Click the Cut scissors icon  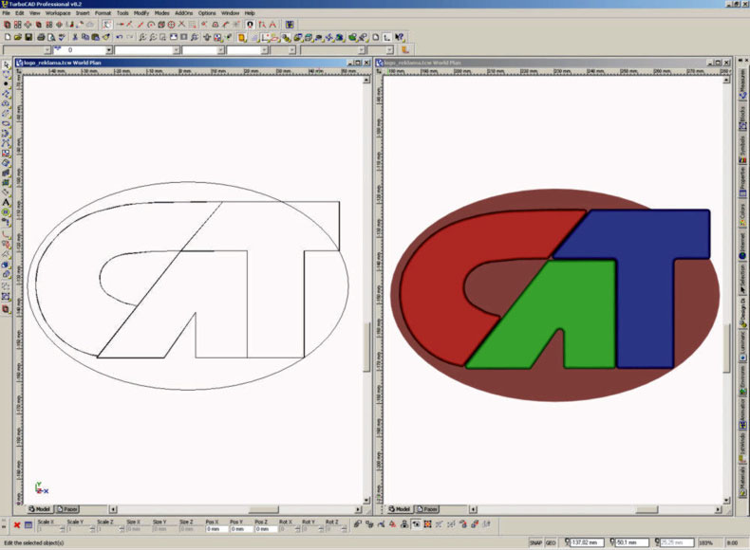point(75,37)
